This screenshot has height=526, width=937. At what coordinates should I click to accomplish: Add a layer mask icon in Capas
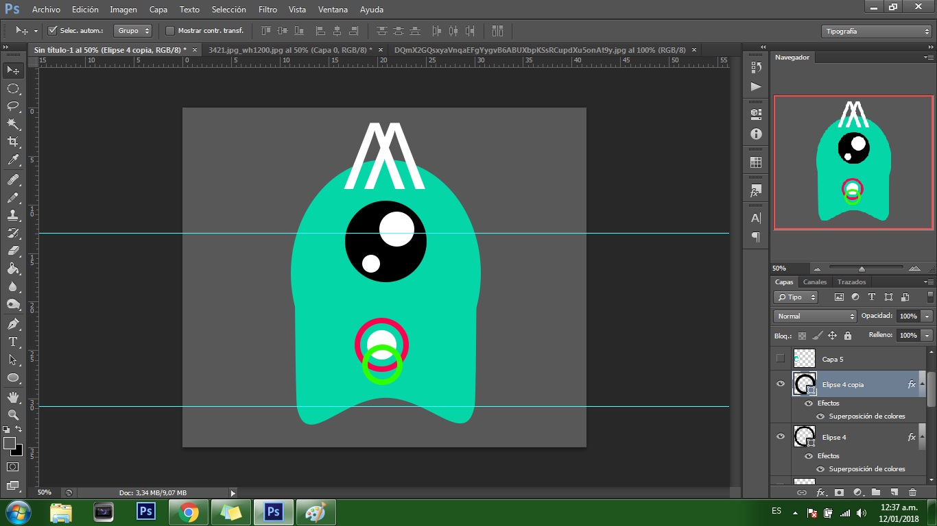coord(839,492)
